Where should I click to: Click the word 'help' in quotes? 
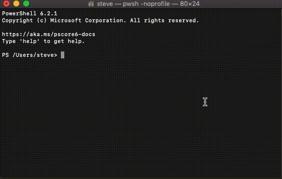[30, 42]
